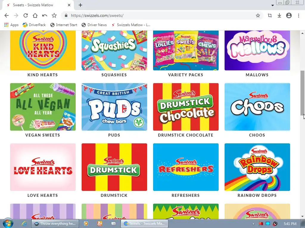The height and width of the screenshot is (228, 305).
Task: Click the forward navigation arrow
Action: pos(16,15)
